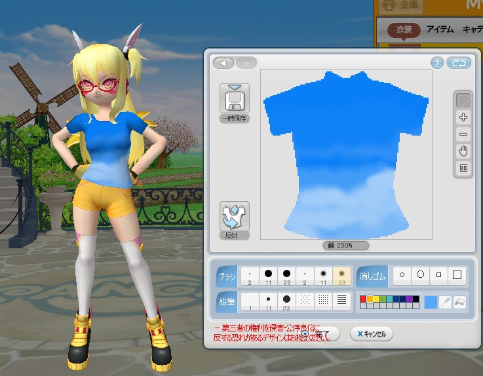The height and width of the screenshot is (376, 483).
Task: Click the zoom in plus tool
Action: point(463,117)
